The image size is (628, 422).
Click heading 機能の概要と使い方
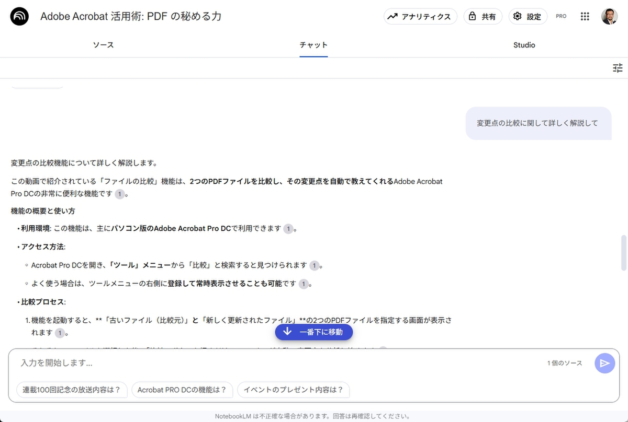click(43, 211)
